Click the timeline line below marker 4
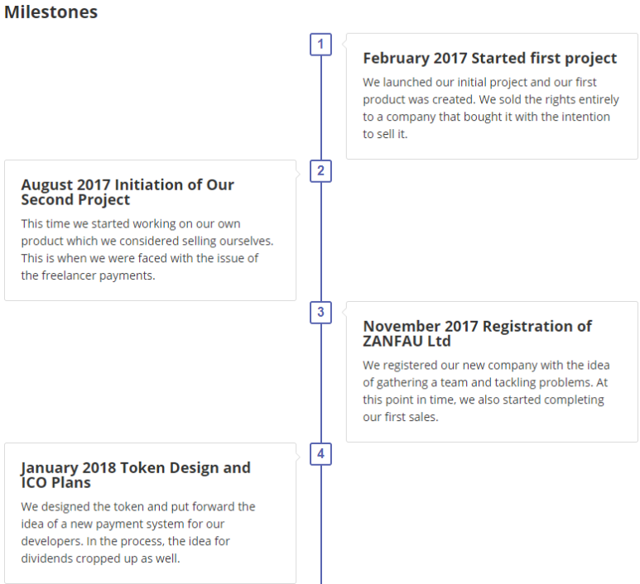This screenshot has height=584, width=640. coord(320,524)
